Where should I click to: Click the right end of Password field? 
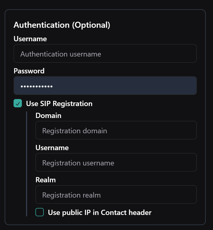190,86
